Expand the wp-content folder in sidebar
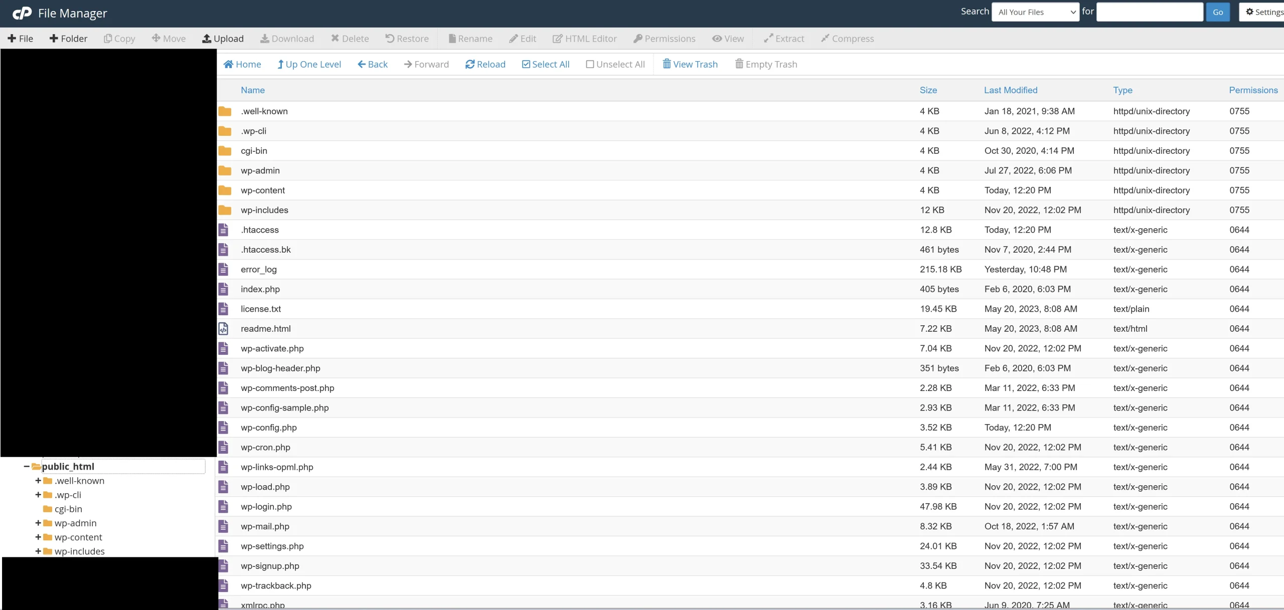The width and height of the screenshot is (1284, 610). (38, 537)
